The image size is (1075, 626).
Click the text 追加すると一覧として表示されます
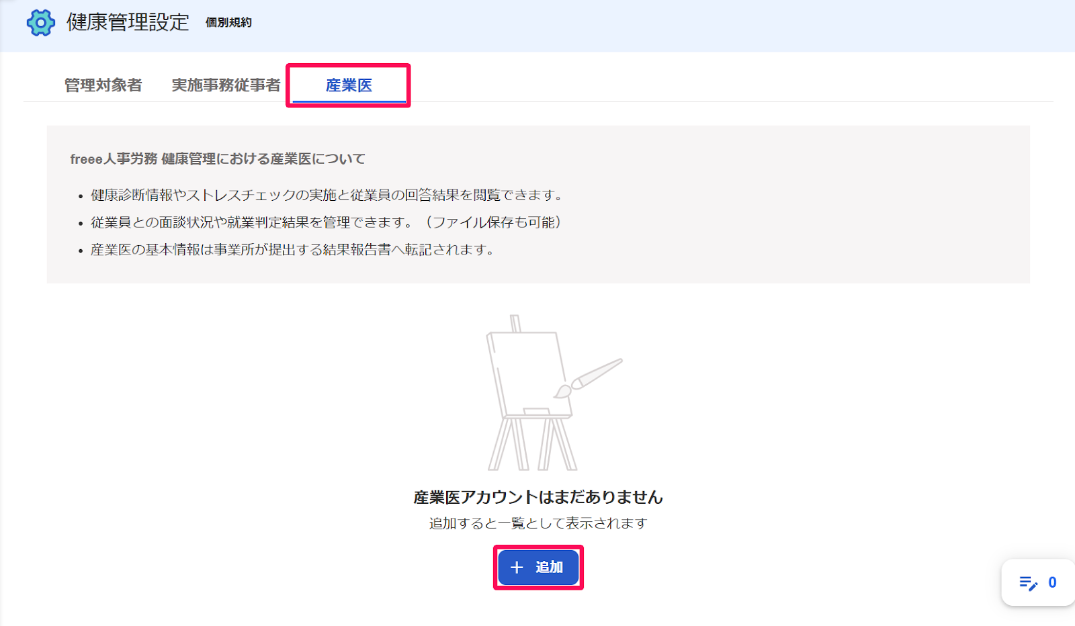538,523
